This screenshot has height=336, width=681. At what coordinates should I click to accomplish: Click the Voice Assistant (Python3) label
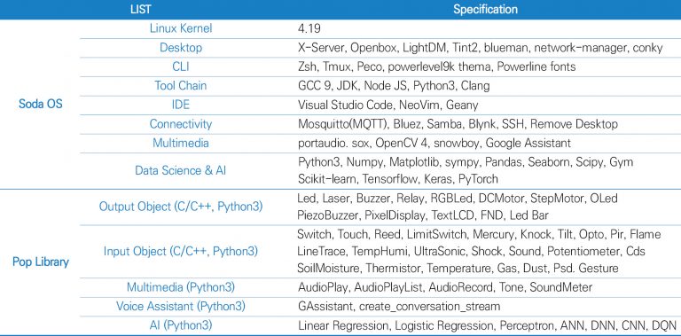181,307
